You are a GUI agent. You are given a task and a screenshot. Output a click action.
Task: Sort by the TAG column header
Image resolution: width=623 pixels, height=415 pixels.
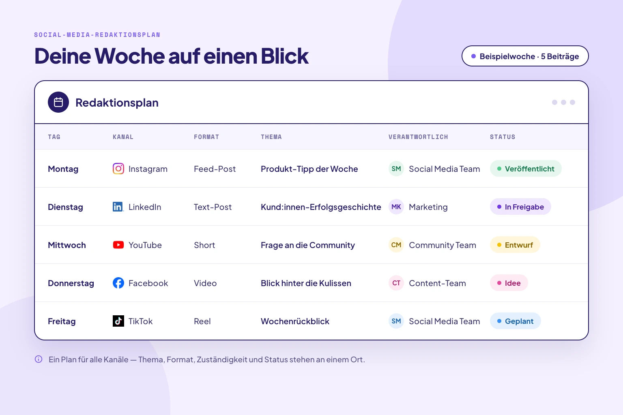tap(54, 137)
